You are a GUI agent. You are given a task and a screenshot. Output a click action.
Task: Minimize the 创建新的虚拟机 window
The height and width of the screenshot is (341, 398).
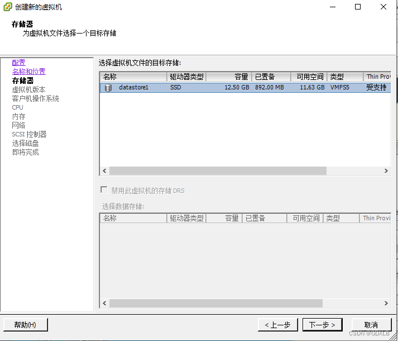333,7
